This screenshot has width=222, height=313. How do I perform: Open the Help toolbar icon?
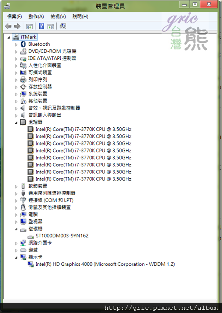[x=41, y=26]
